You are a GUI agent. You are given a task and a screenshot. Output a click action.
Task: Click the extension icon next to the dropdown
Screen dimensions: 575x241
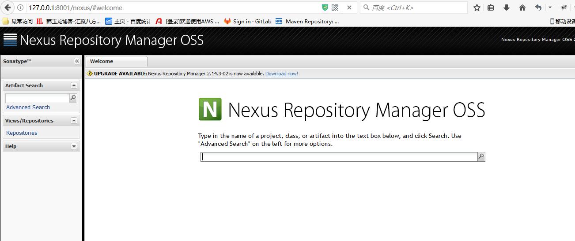tap(564, 7)
